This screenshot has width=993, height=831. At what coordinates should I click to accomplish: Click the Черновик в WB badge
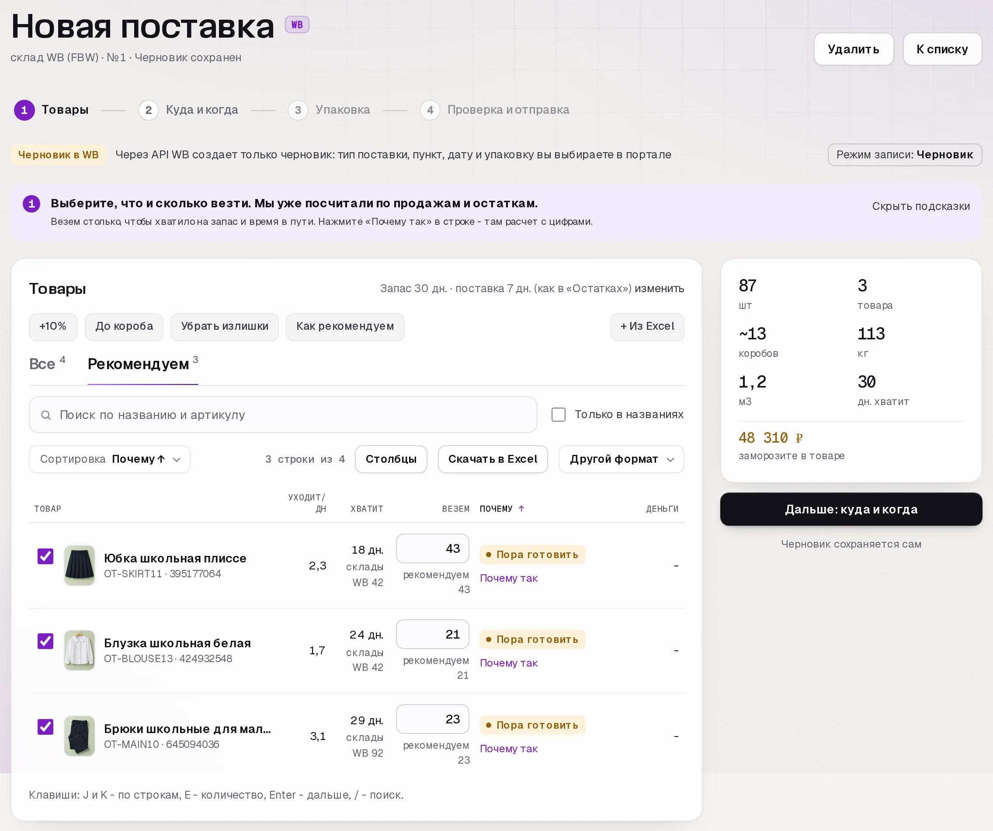(59, 155)
